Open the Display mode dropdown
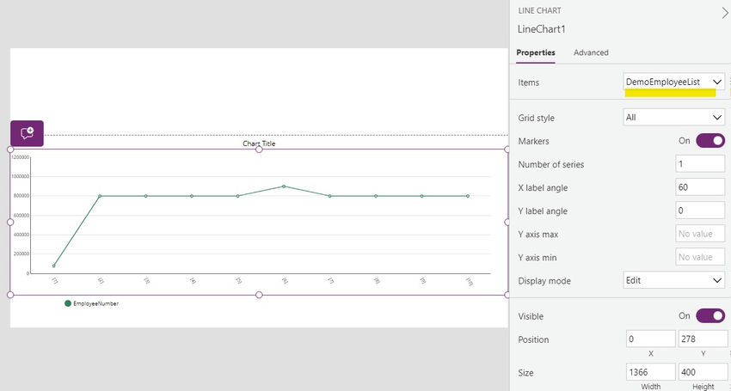The height and width of the screenshot is (391, 731). coord(674,280)
